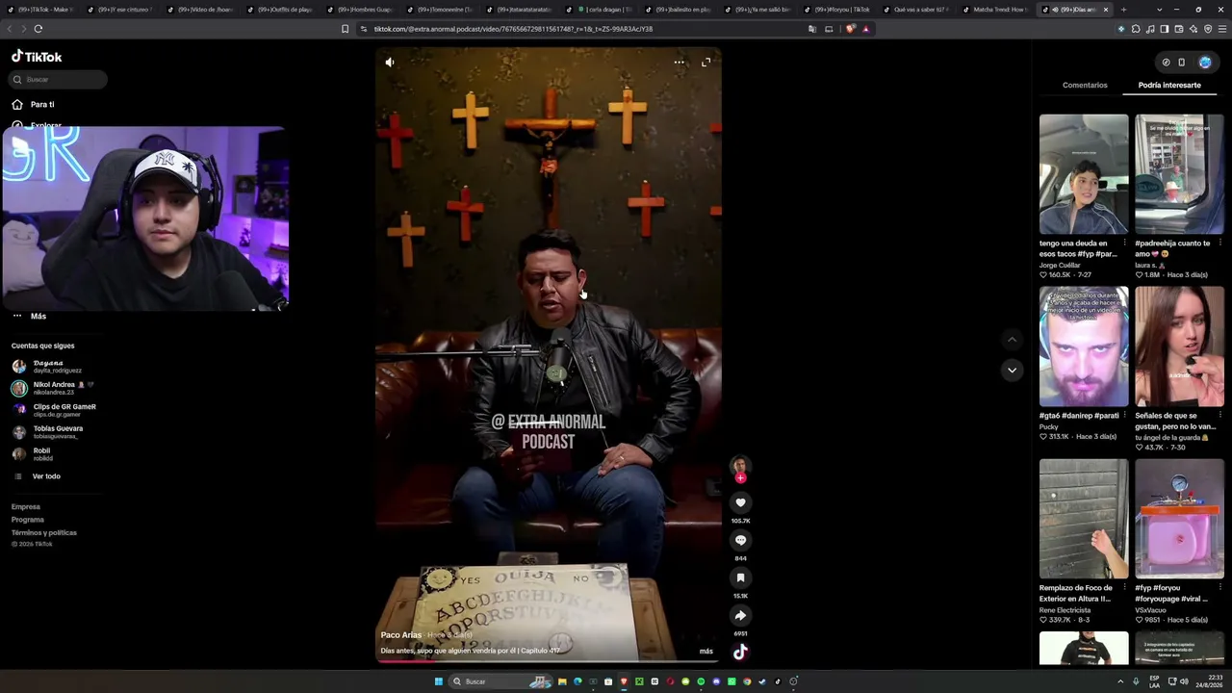This screenshot has height=693, width=1232.
Task: Seek on the video progress bar
Action: (x=549, y=661)
